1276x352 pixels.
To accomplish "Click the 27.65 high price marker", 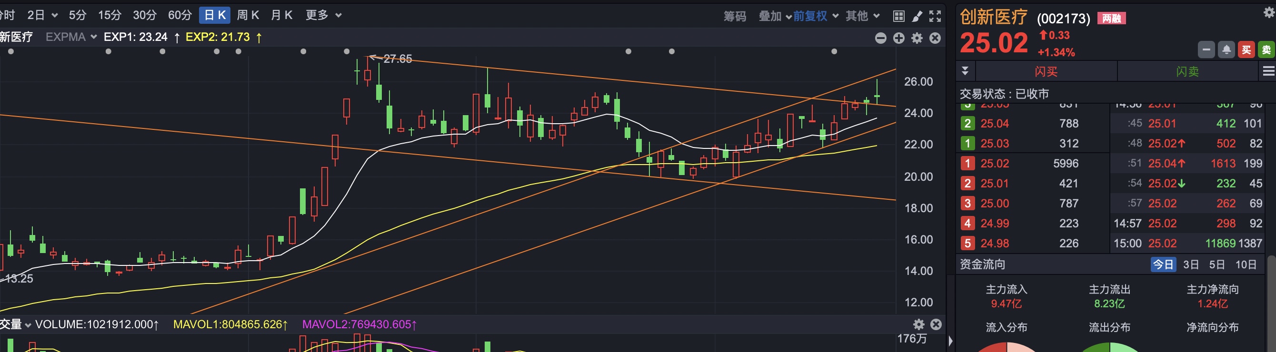I will point(397,59).
